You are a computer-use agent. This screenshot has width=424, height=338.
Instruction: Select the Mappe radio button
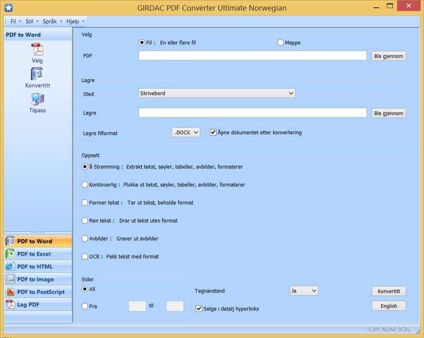(x=280, y=42)
